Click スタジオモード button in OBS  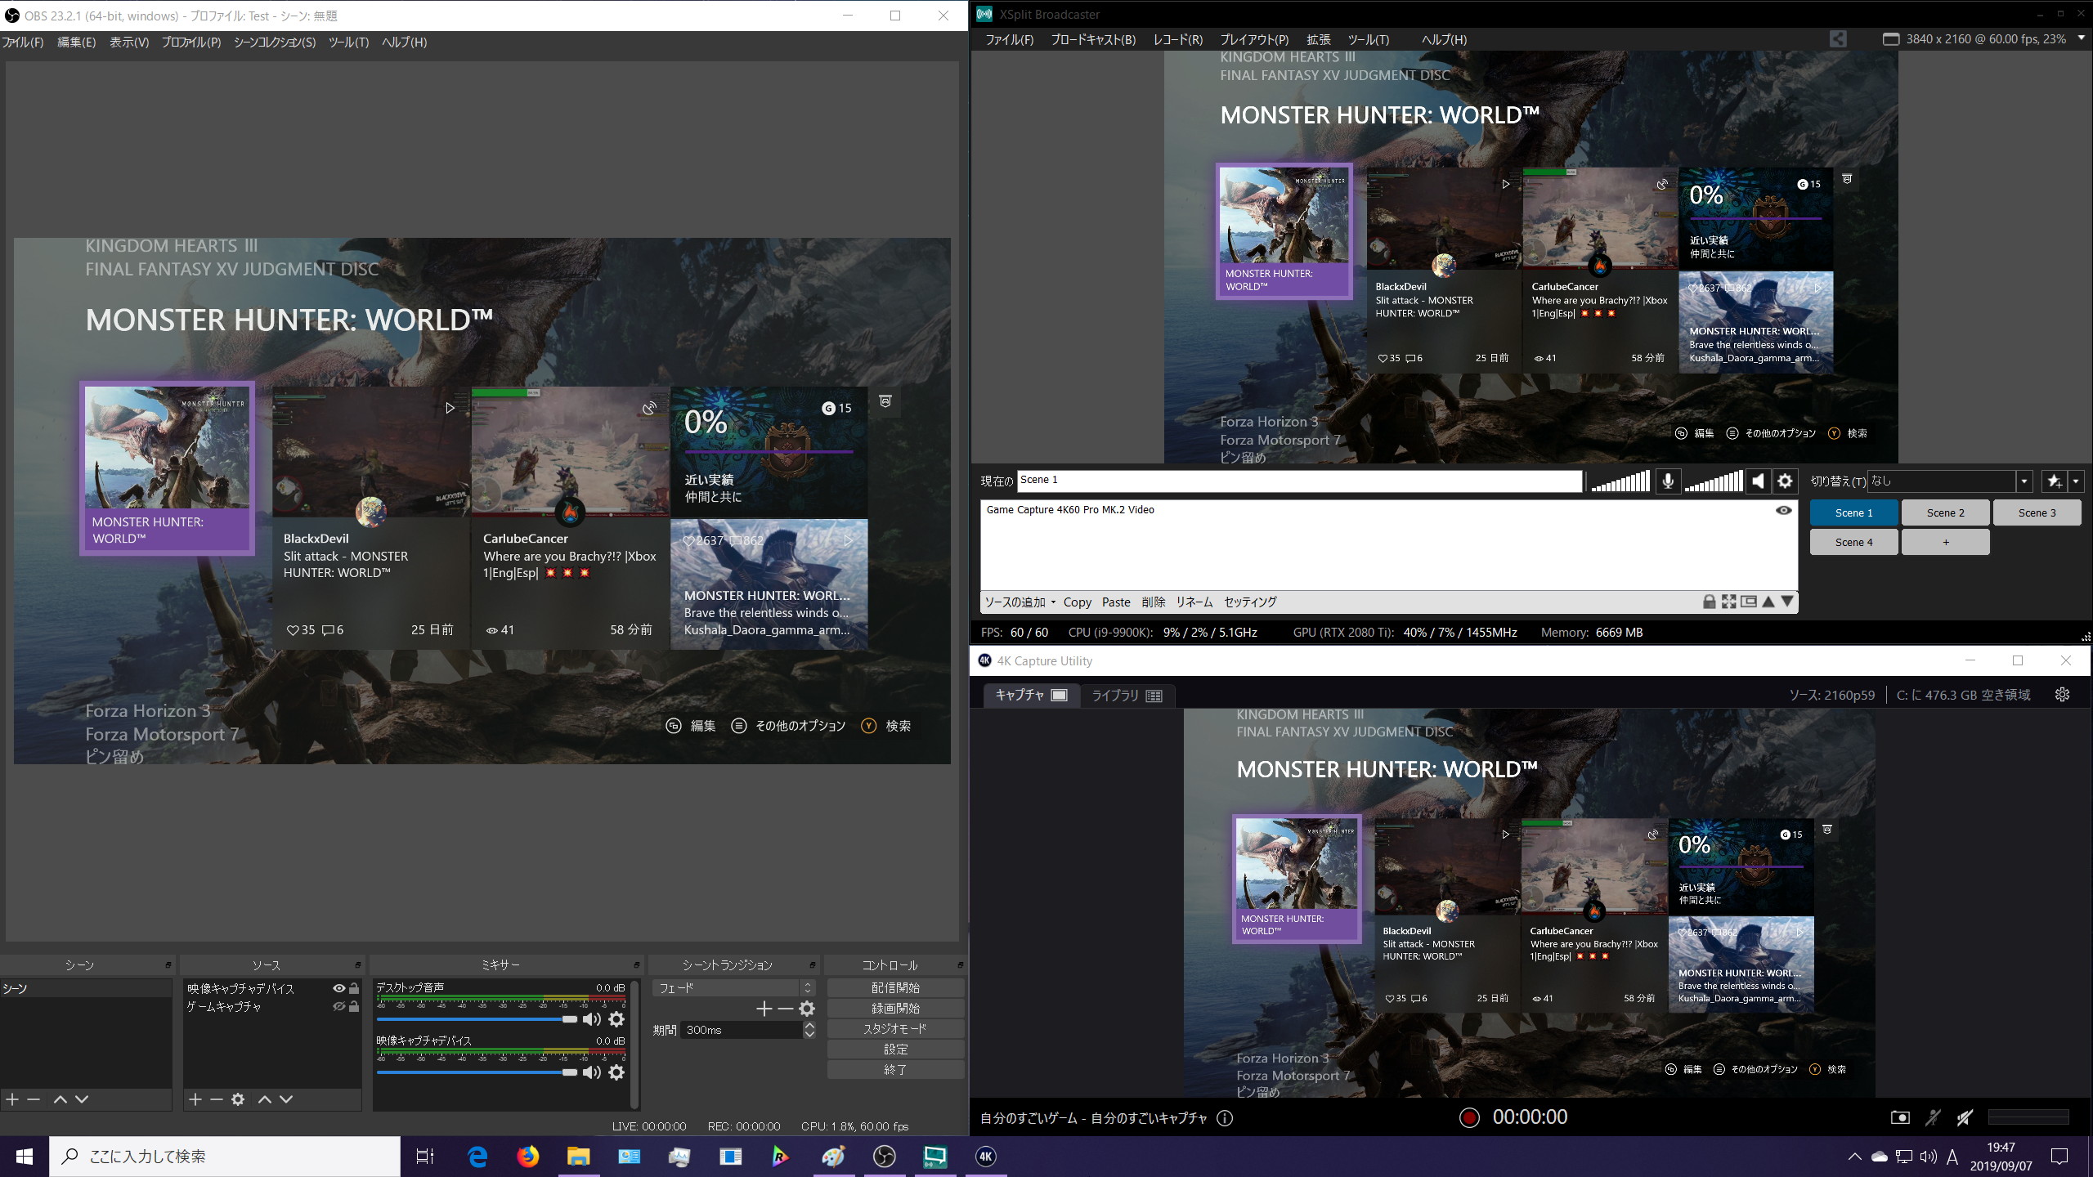pyautogui.click(x=895, y=1029)
